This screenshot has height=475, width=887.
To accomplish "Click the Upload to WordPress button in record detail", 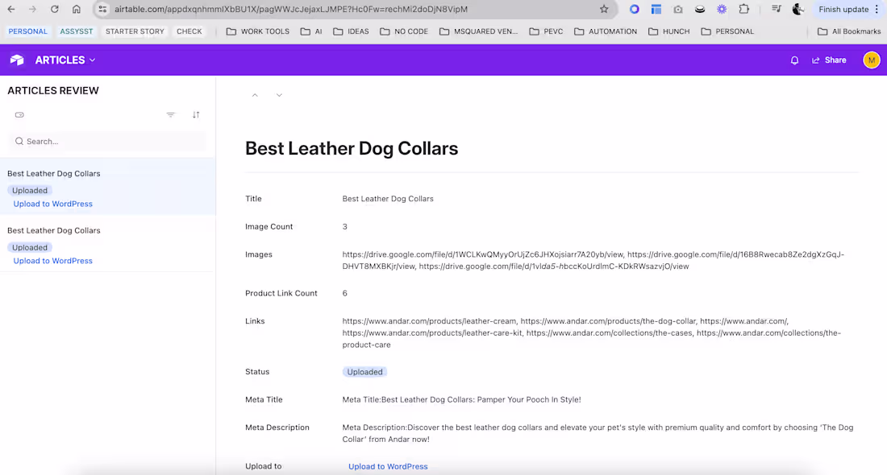I will [x=388, y=466].
